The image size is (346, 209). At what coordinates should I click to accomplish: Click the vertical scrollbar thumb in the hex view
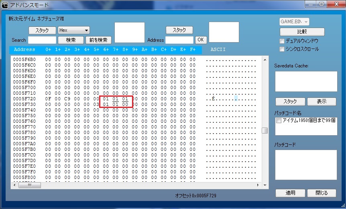click(x=265, y=130)
